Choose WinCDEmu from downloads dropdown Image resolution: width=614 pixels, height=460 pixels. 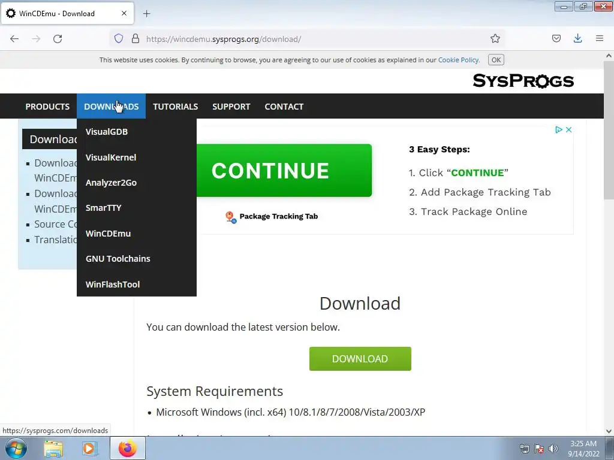136,234
